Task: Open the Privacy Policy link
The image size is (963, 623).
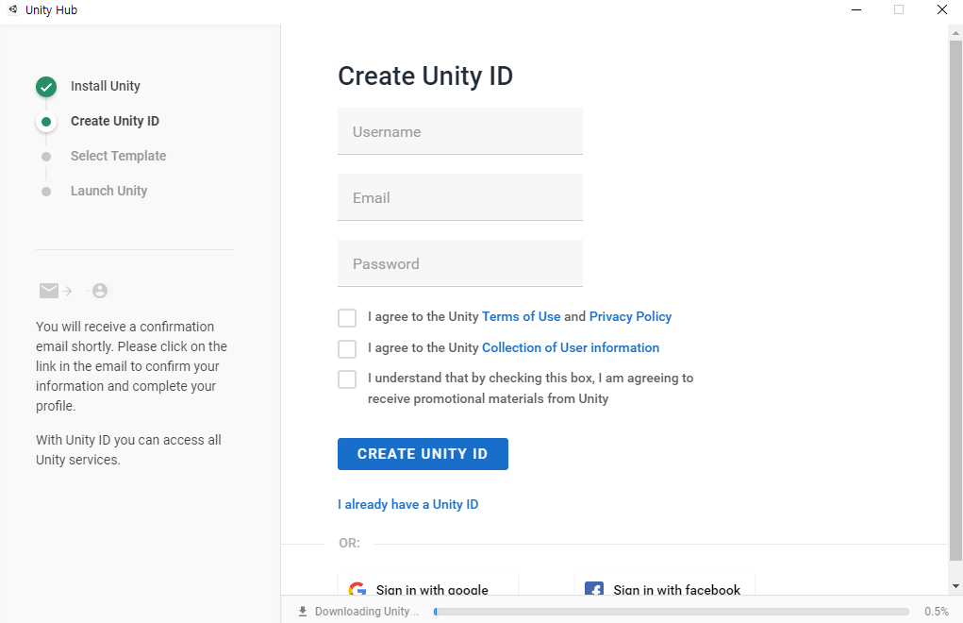Action: tap(630, 316)
